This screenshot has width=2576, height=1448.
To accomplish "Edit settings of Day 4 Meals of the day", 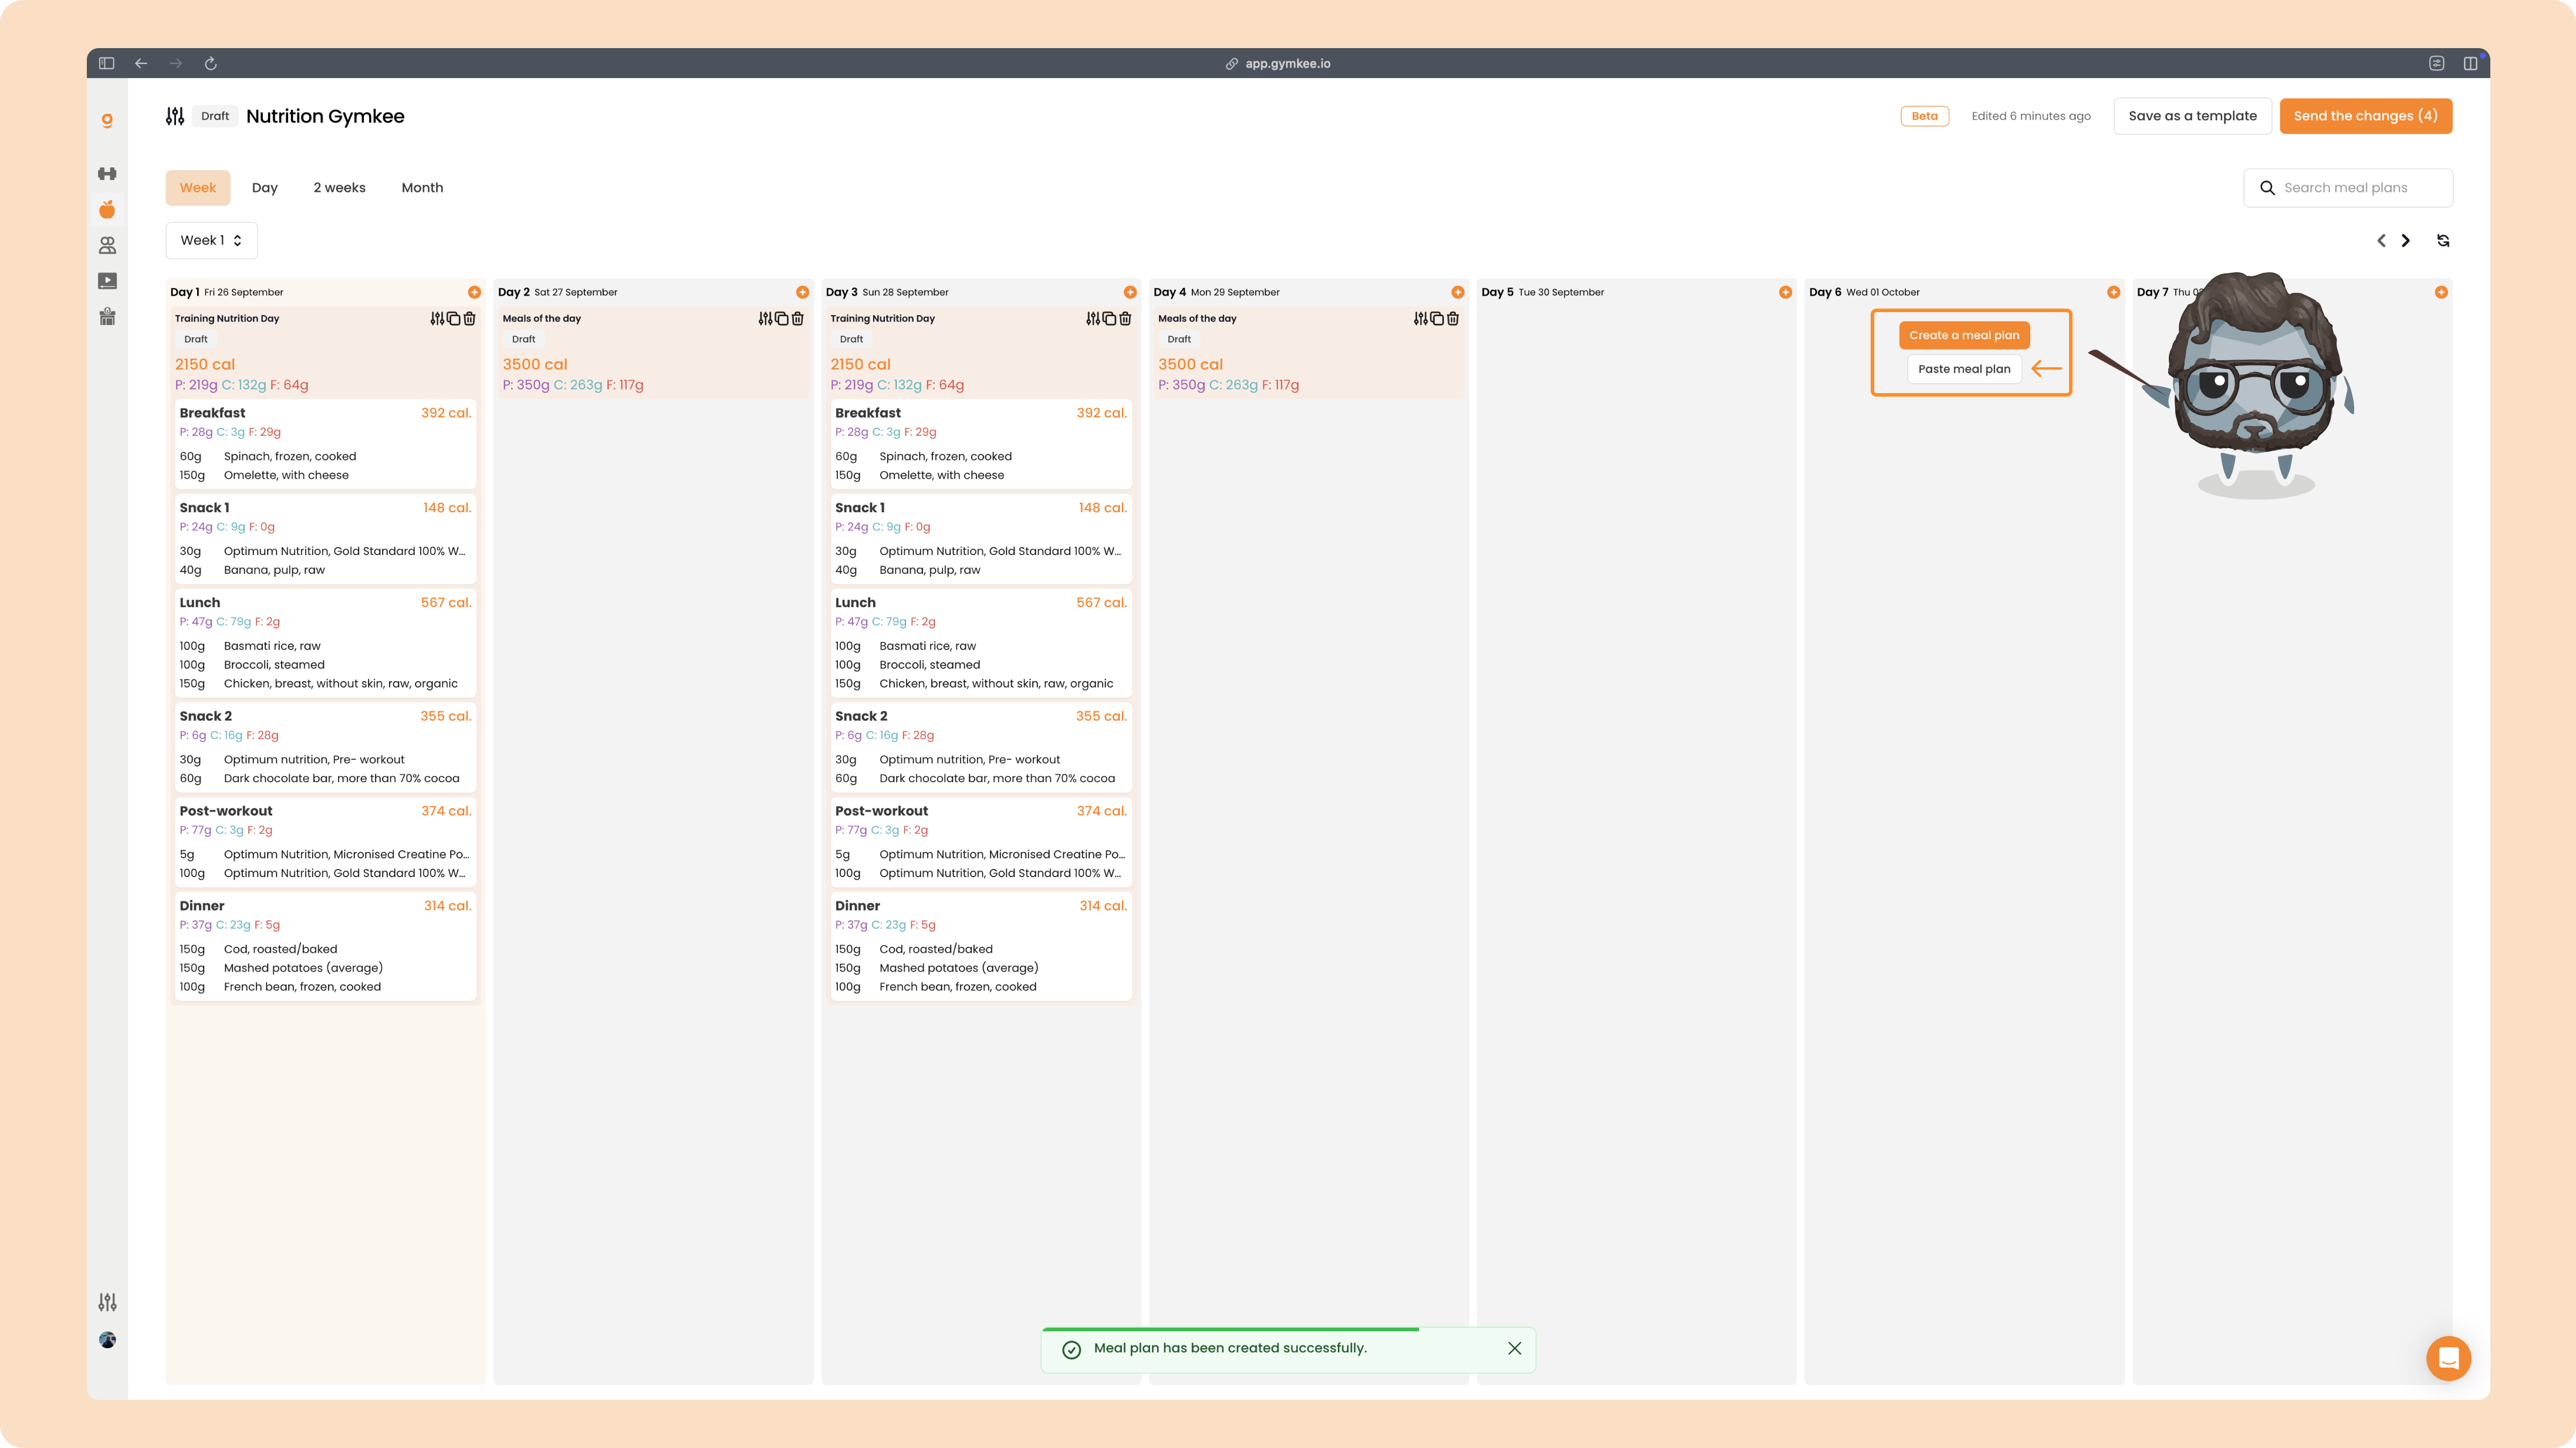I will click(1421, 318).
